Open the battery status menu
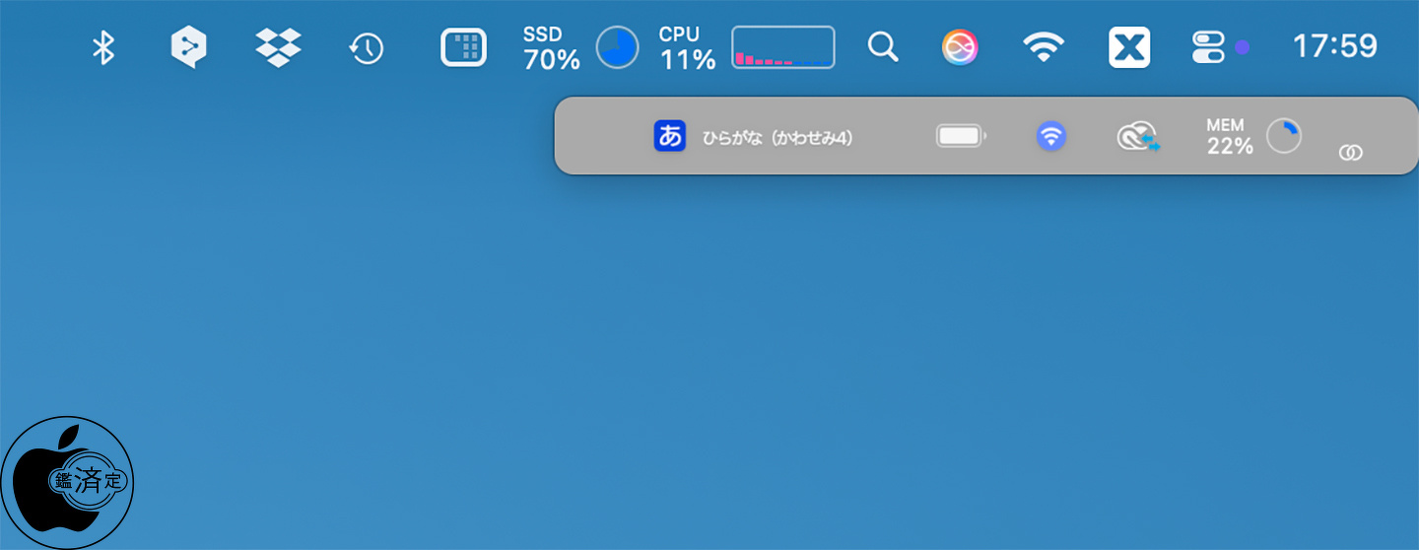 [x=961, y=136]
